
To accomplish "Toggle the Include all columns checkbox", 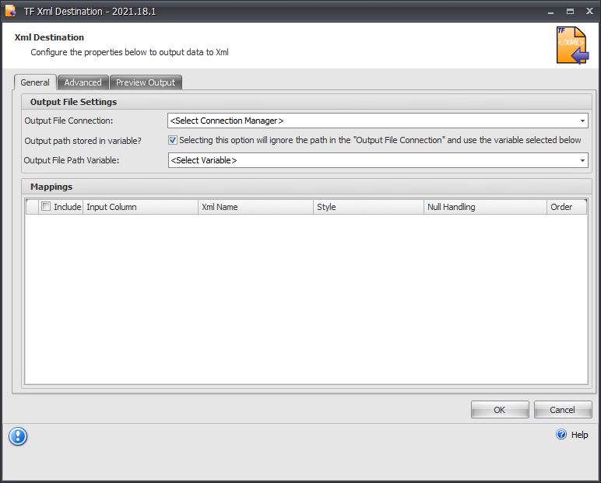I will (x=46, y=206).
